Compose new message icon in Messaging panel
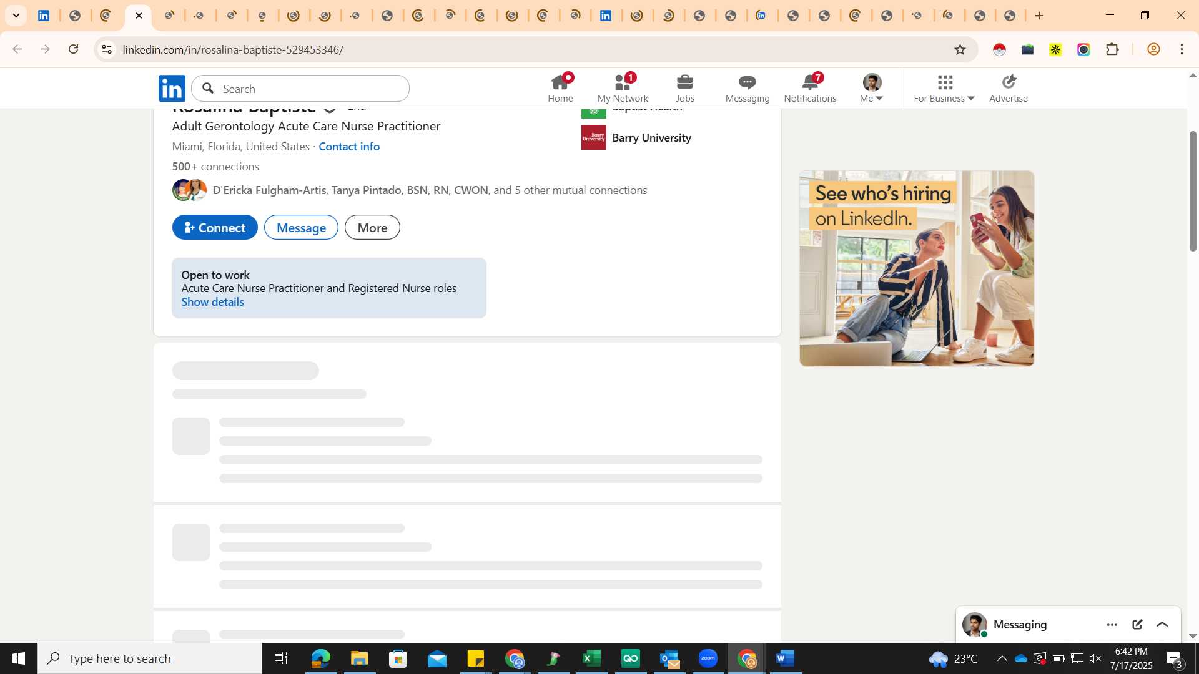This screenshot has width=1199, height=674. 1137,625
